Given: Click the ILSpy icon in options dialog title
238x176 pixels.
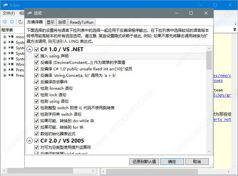Looking at the screenshot, I should (x=30, y=13).
